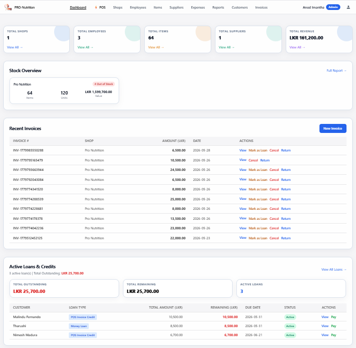Click the Stock Overview heading
The width and height of the screenshot is (356, 348).
pyautogui.click(x=25, y=71)
